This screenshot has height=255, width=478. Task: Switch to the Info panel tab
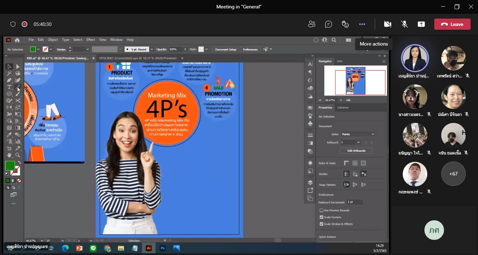(x=340, y=61)
